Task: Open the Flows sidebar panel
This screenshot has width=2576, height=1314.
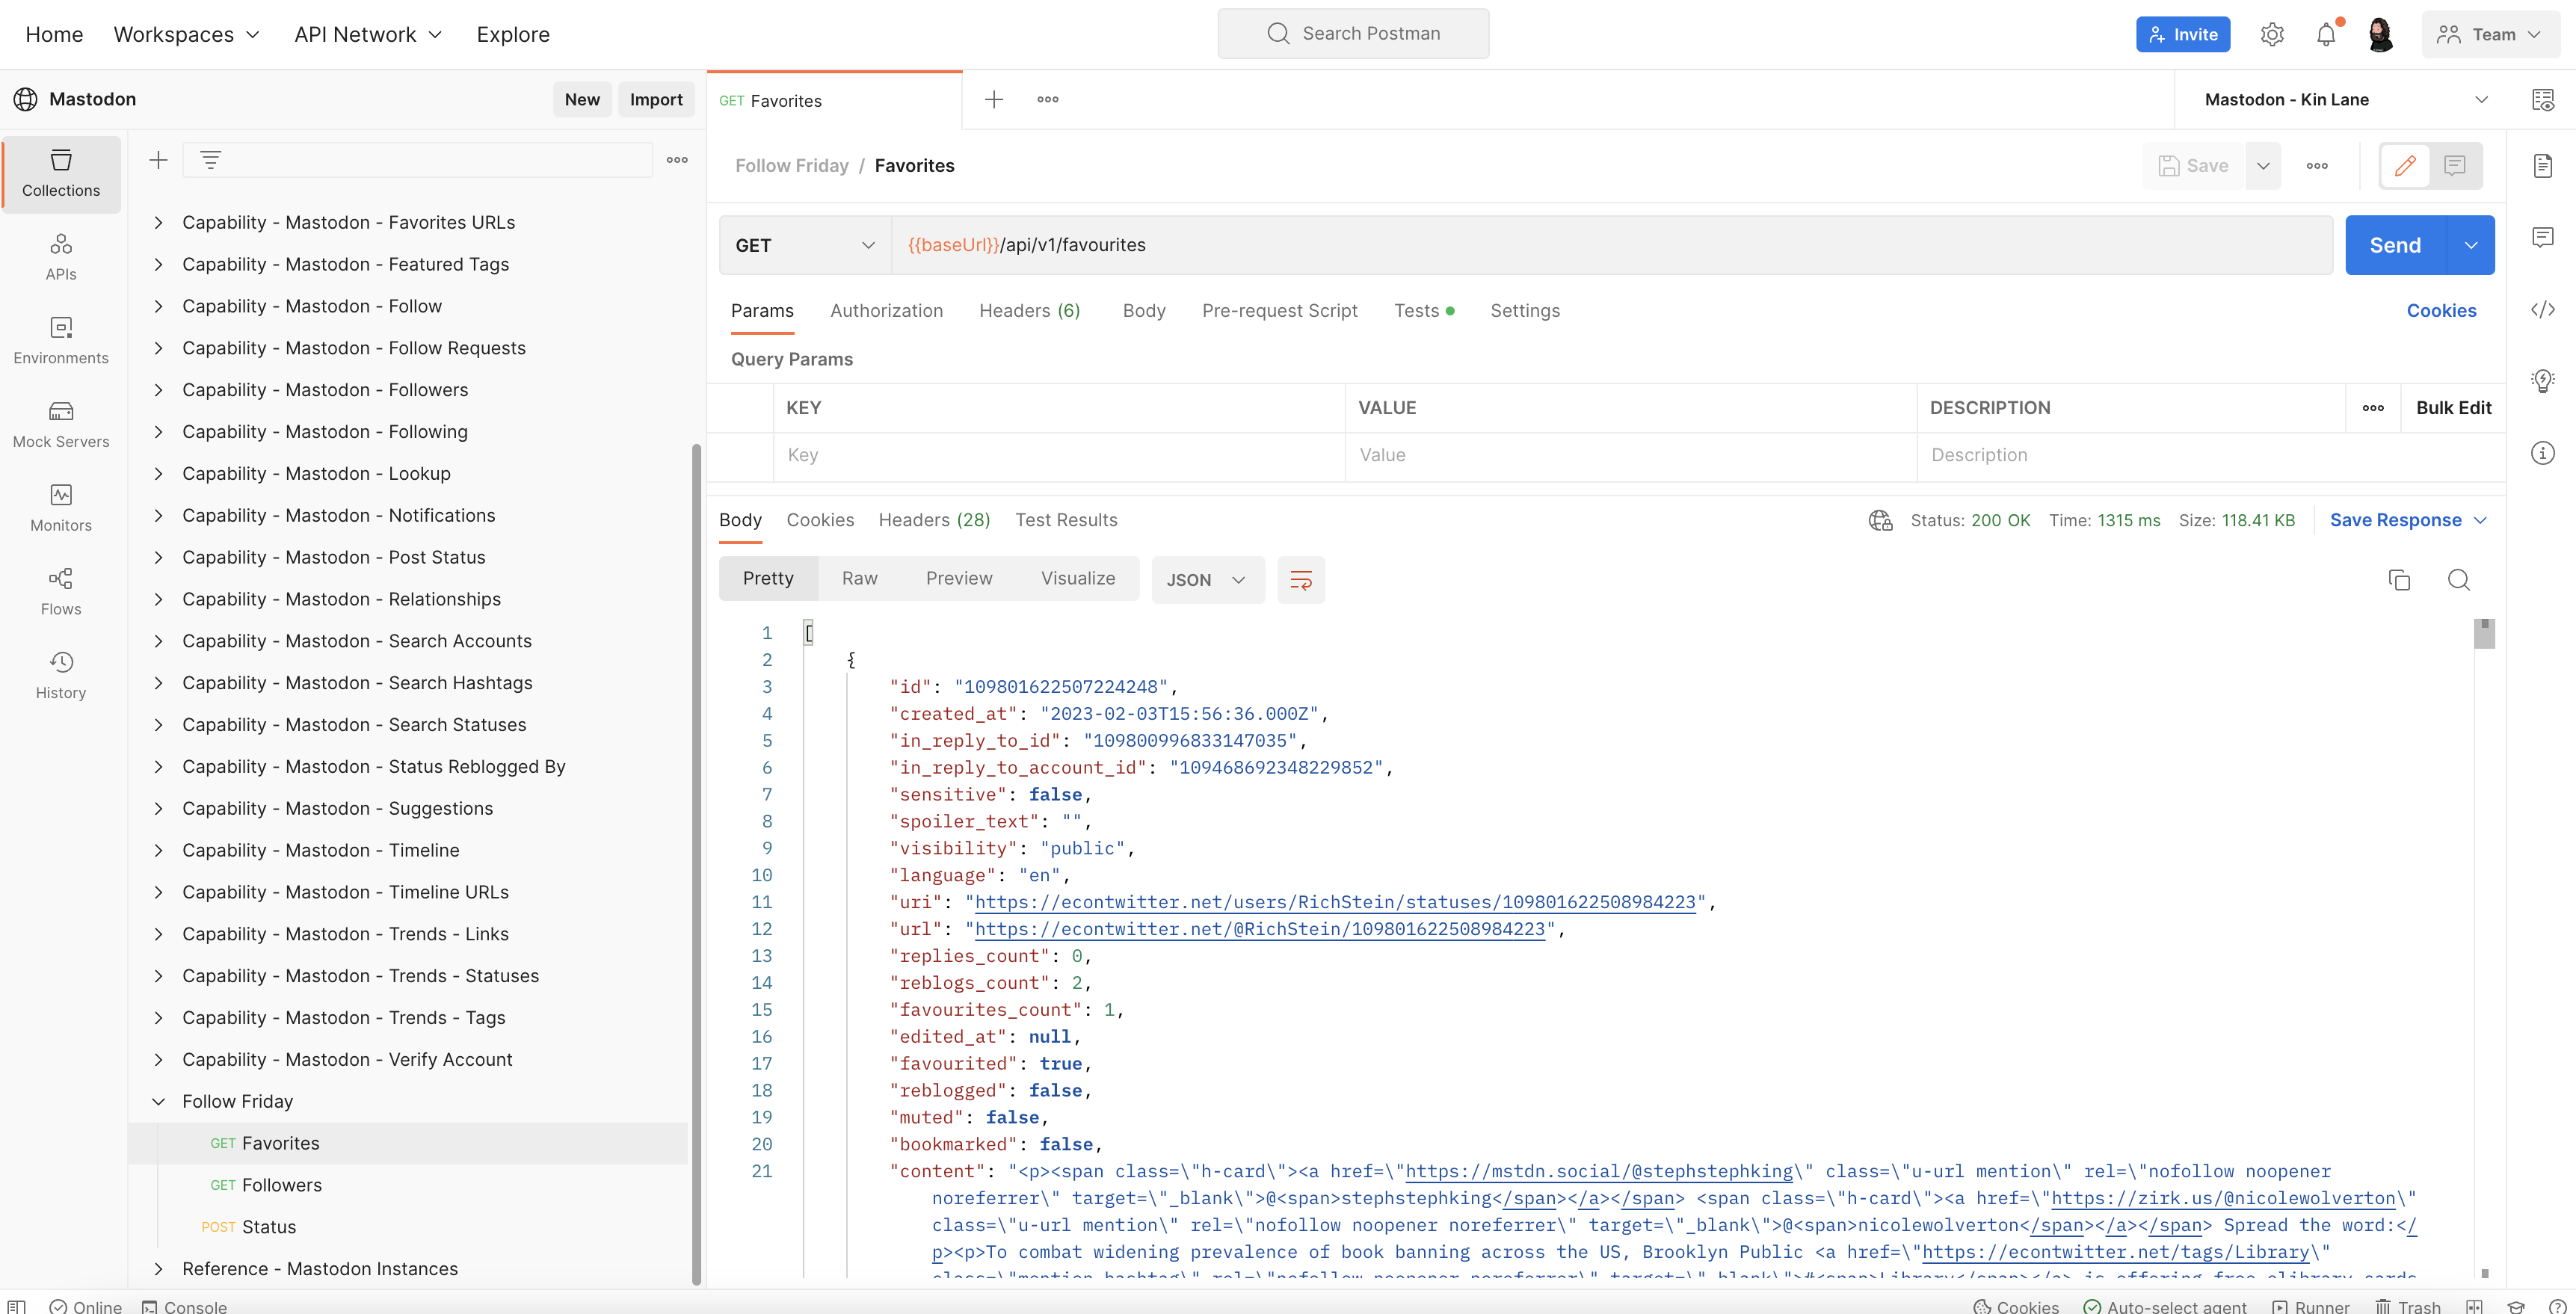Action: click(x=61, y=592)
